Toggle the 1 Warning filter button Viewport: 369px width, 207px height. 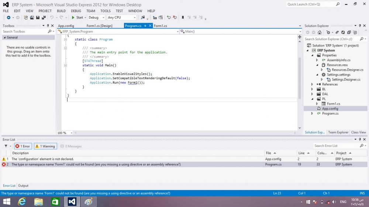click(x=45, y=146)
